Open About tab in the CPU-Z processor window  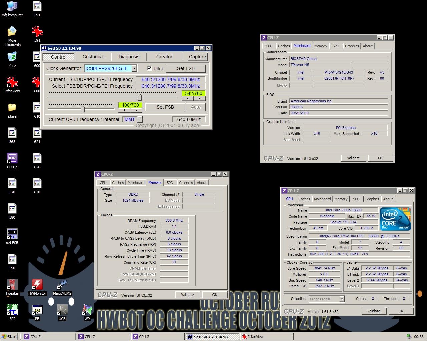pyautogui.click(x=388, y=199)
